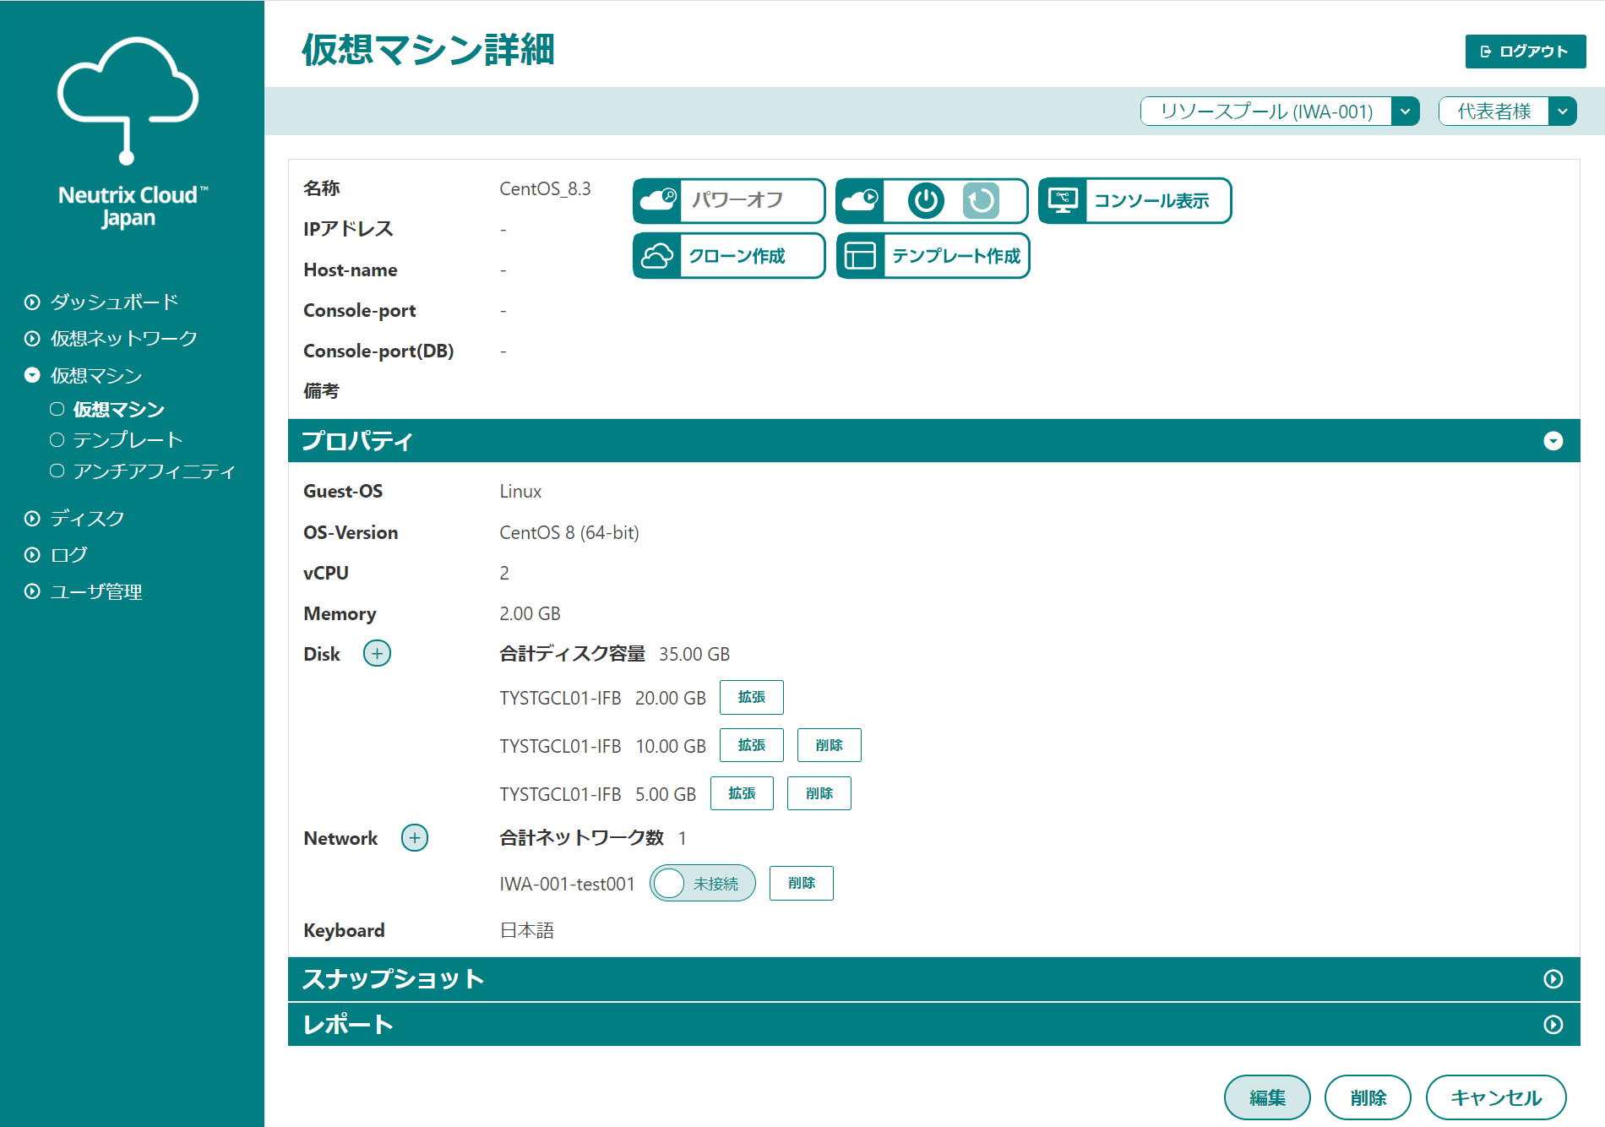
Task: Click the キャンセル button
Action: pyautogui.click(x=1496, y=1097)
